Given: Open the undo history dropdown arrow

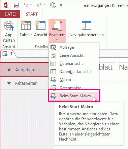Looking at the screenshot, I should click(x=31, y=5).
